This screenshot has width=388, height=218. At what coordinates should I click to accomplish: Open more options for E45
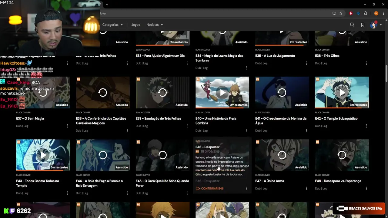click(187, 193)
